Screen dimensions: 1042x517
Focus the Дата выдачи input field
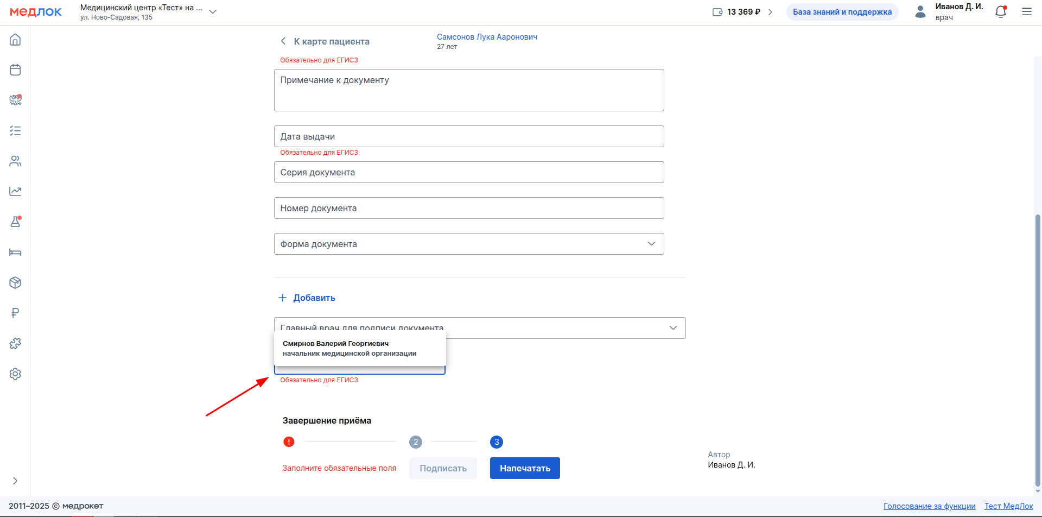[x=469, y=136]
